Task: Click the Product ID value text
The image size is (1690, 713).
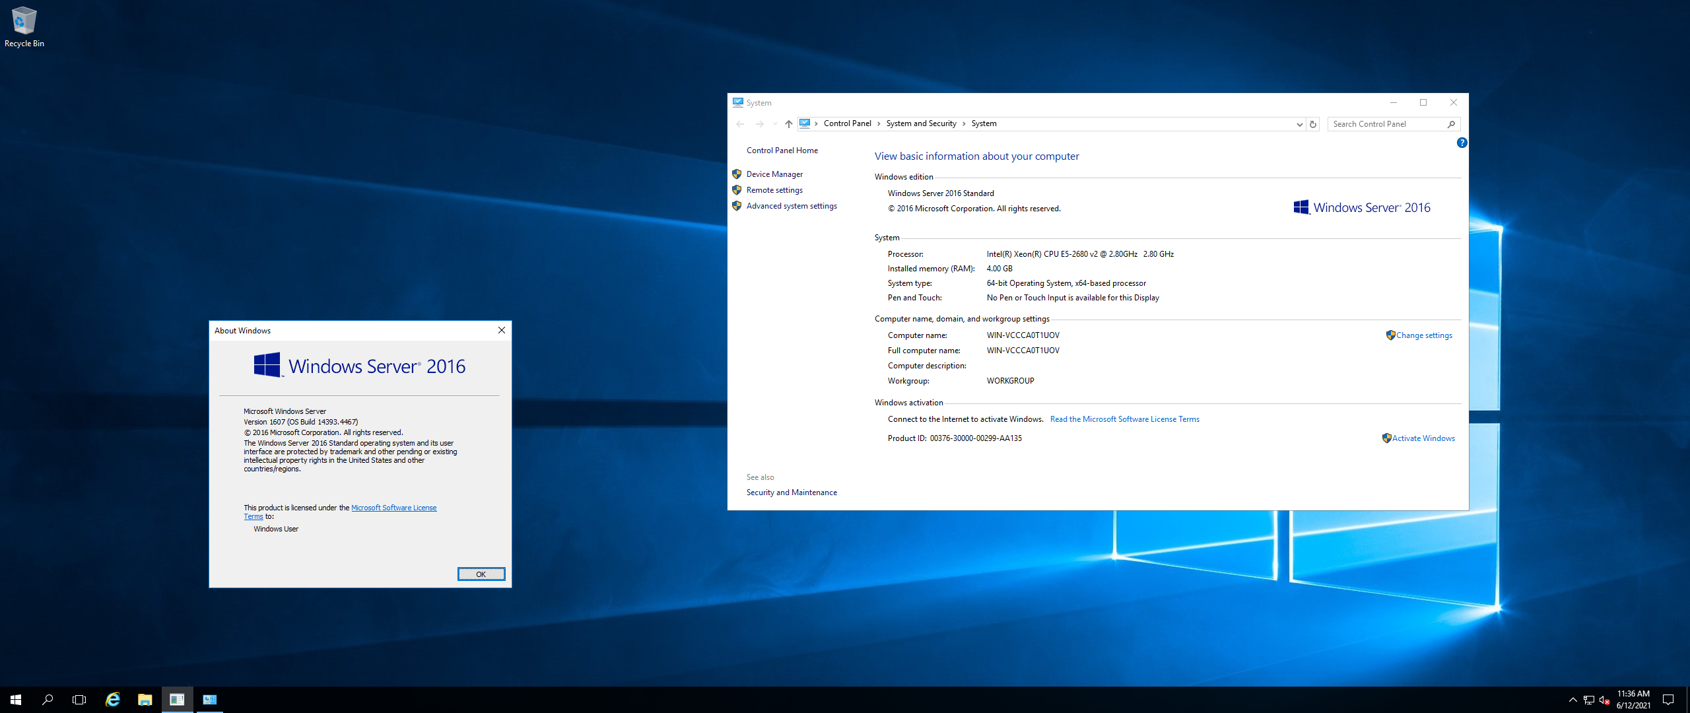Action: [976, 438]
